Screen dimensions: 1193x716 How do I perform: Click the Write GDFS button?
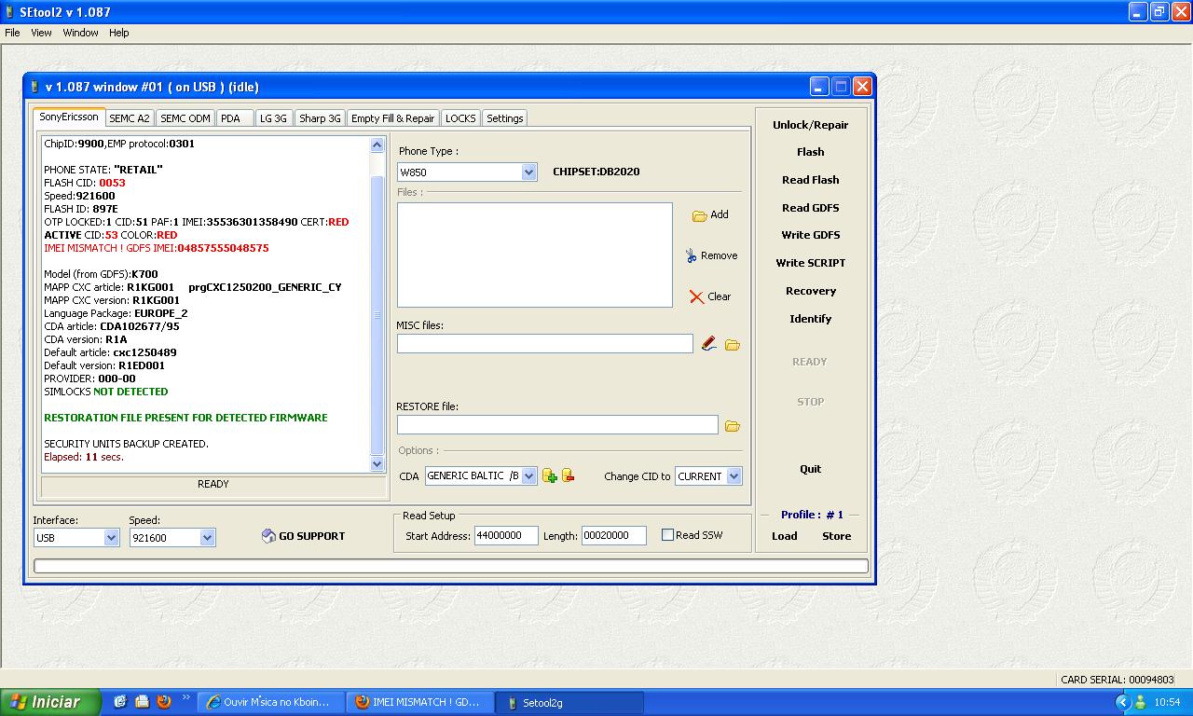tap(810, 235)
